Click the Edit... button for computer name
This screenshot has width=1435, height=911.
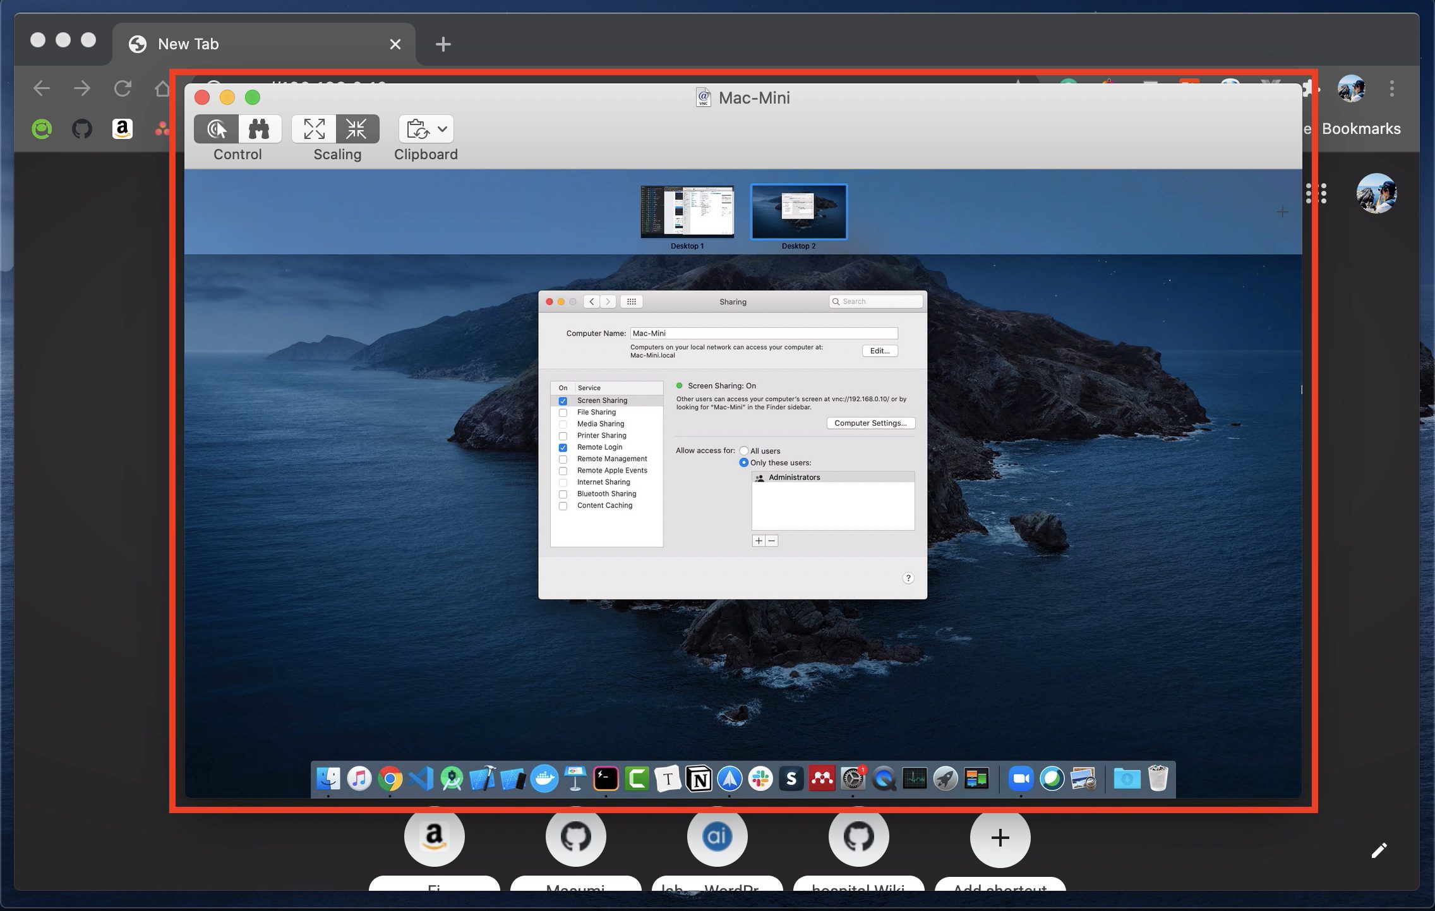tap(880, 351)
